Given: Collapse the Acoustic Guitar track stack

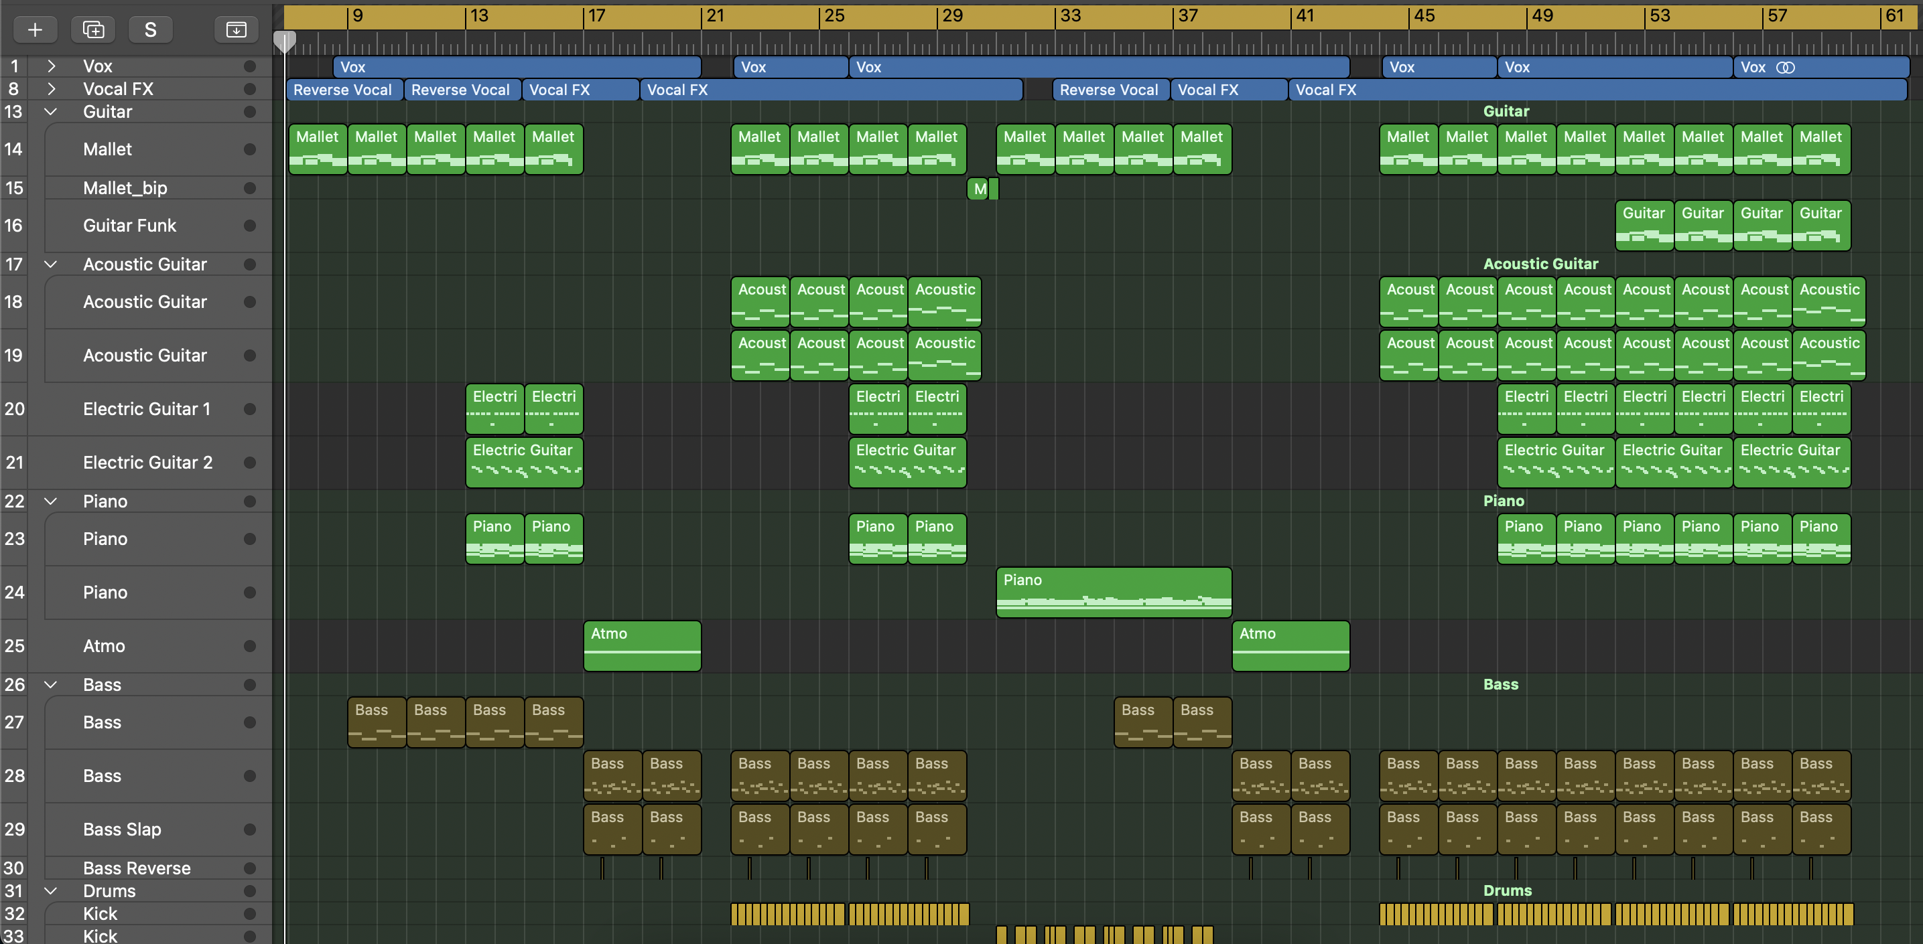Looking at the screenshot, I should (x=51, y=264).
